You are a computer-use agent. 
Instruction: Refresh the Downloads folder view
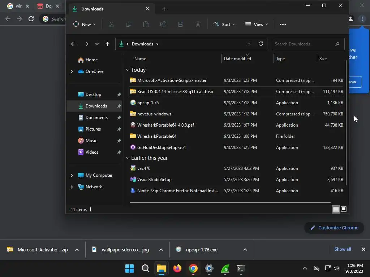click(261, 44)
